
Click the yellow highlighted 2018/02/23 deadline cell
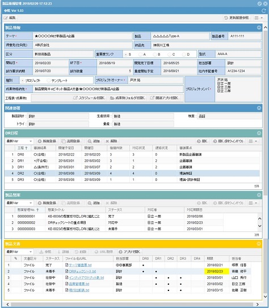[217, 272]
